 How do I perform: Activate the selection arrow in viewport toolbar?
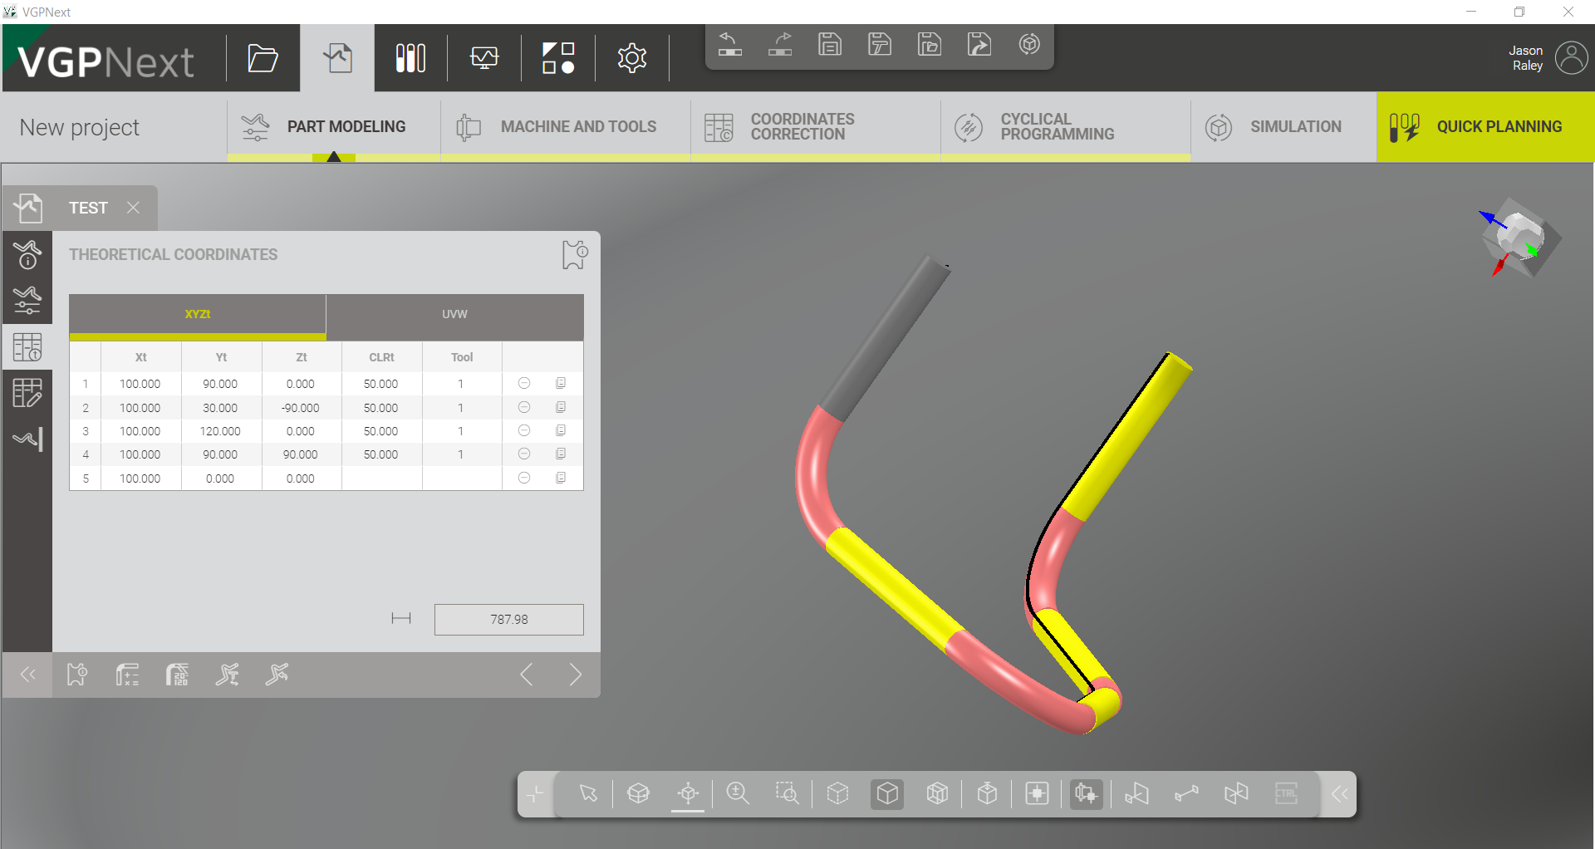(588, 793)
